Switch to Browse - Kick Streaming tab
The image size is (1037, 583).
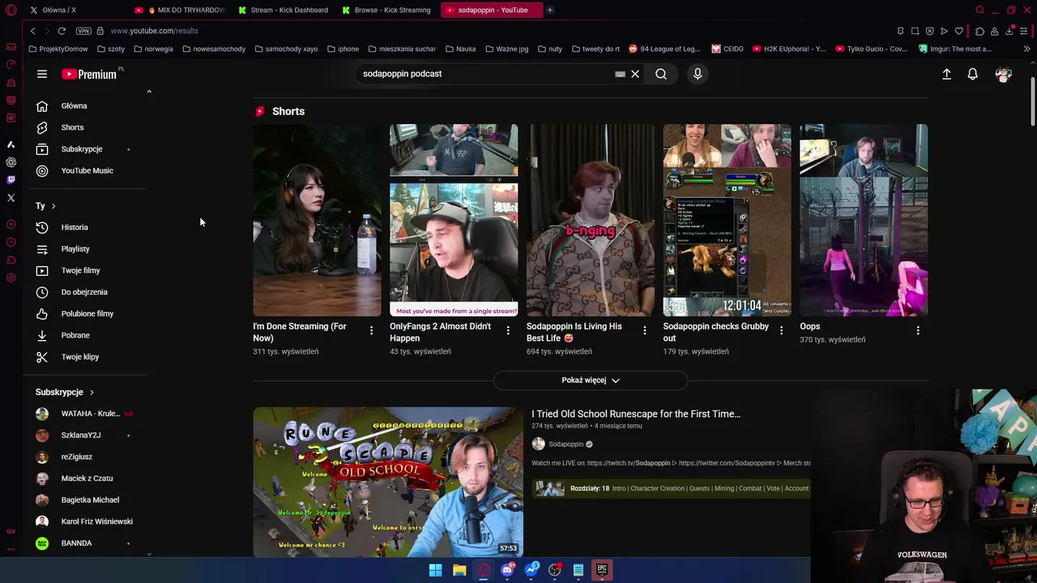pyautogui.click(x=387, y=10)
